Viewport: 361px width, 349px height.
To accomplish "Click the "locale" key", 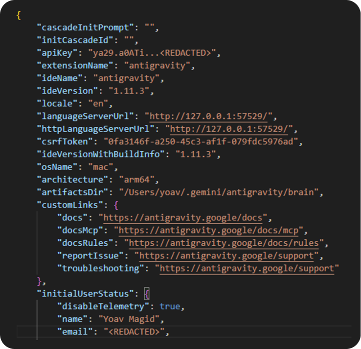I will tap(57, 104).
